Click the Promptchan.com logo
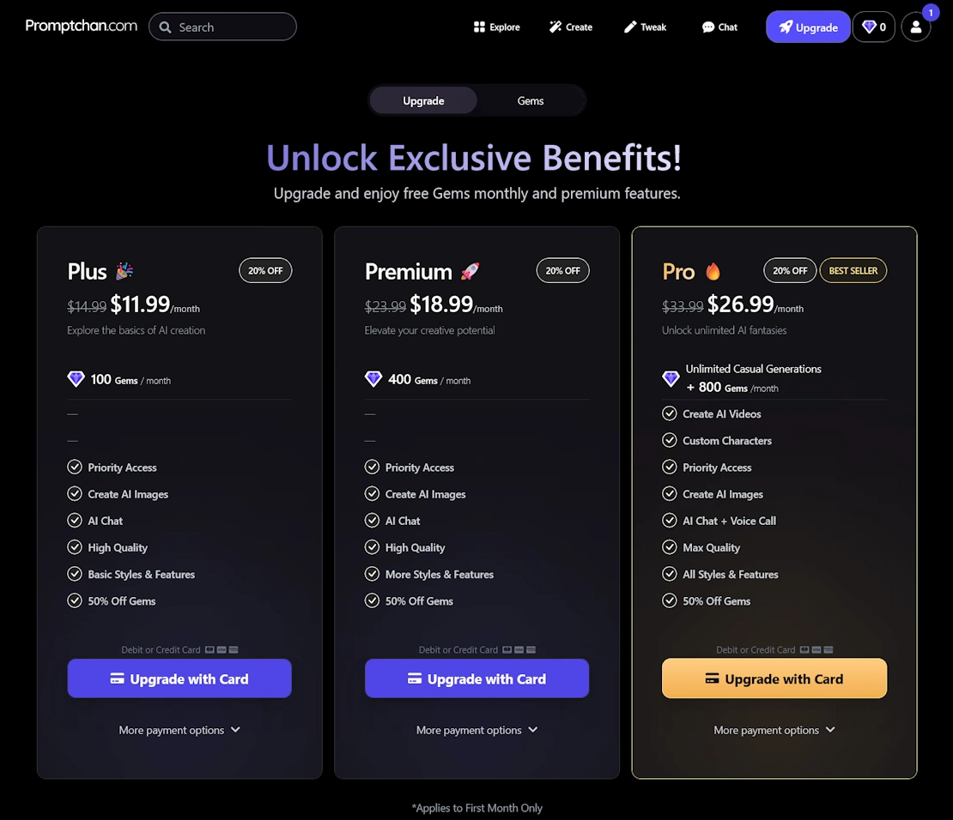Image resolution: width=953 pixels, height=820 pixels. point(82,26)
